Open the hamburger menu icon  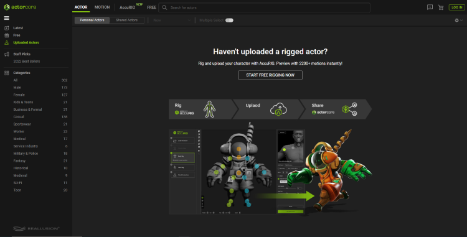7,18
